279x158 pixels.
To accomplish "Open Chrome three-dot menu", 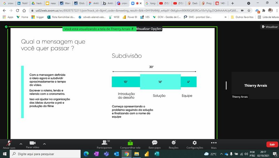I will click(x=277, y=10).
